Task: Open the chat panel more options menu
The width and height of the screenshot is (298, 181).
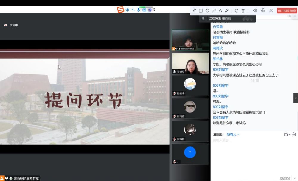Action: point(286,16)
